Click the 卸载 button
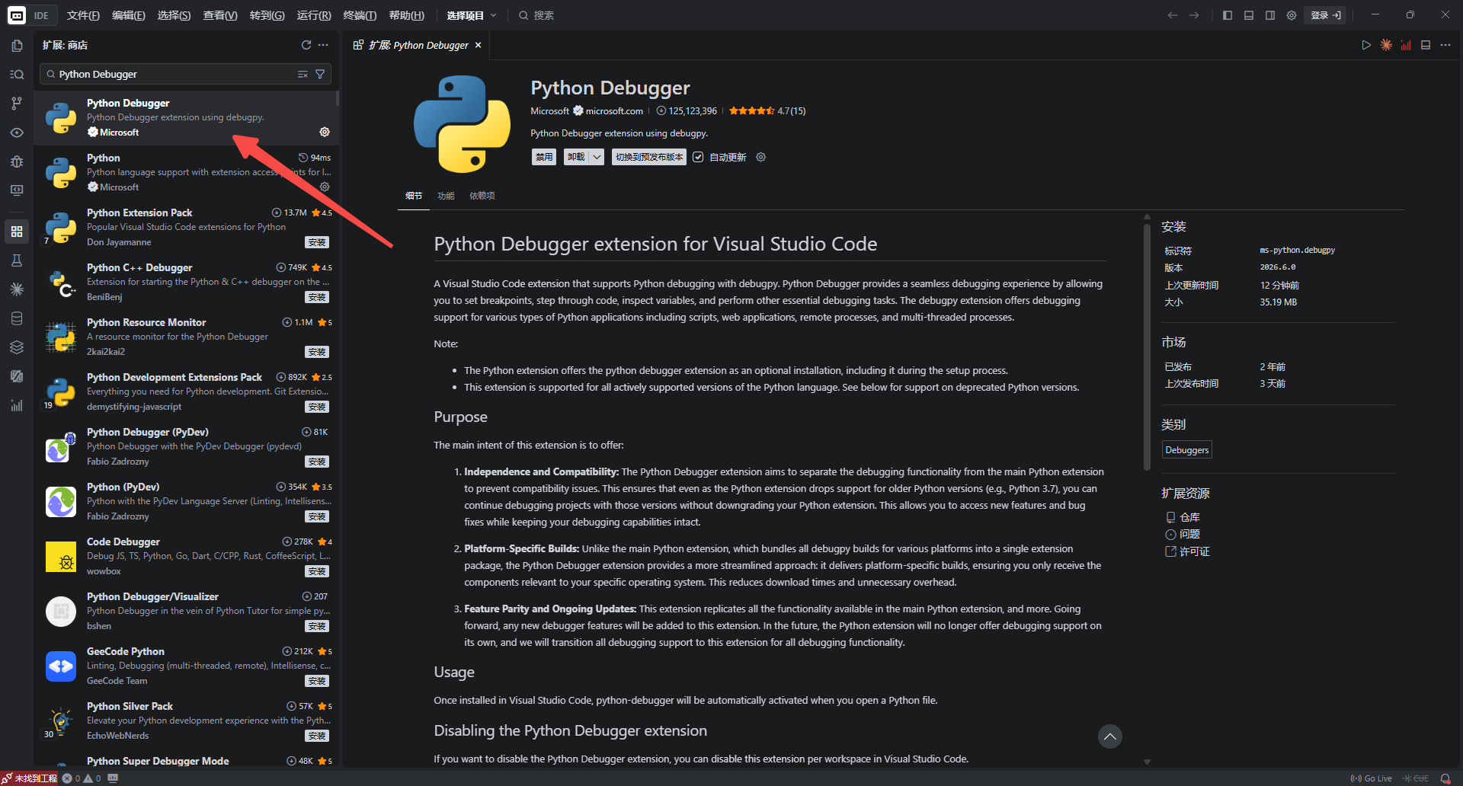This screenshot has height=786, width=1463. click(577, 157)
